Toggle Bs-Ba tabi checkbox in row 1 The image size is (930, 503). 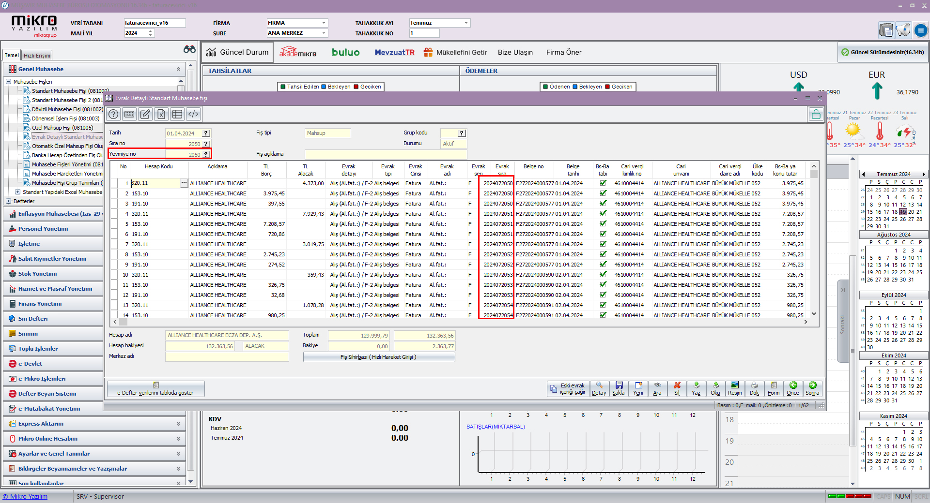point(603,183)
